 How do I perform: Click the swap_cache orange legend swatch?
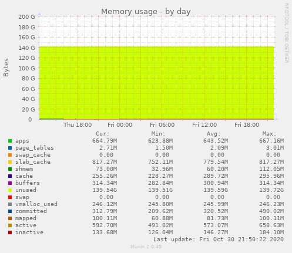pyautogui.click(x=10, y=155)
